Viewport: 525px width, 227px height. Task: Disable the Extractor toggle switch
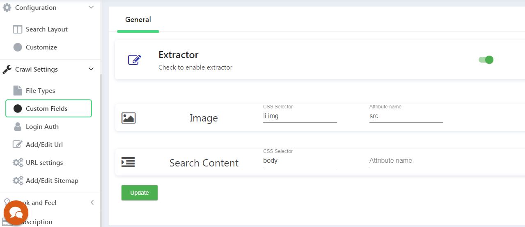tap(486, 60)
